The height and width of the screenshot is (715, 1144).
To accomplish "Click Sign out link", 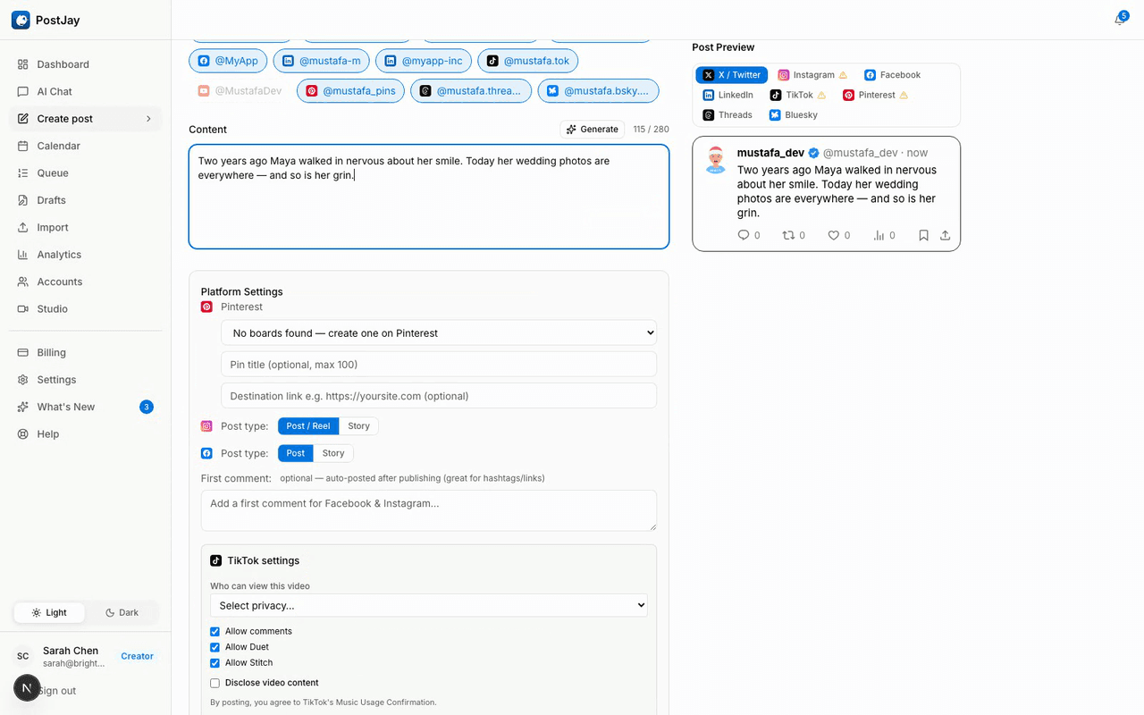I will [56, 691].
